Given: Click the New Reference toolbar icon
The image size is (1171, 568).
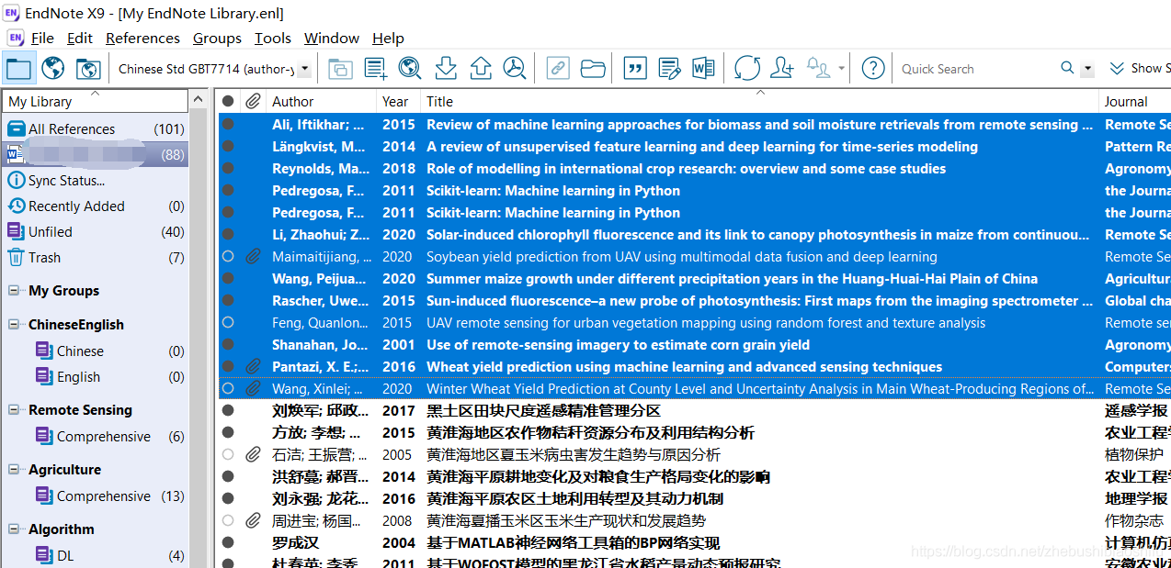Looking at the screenshot, I should click(x=375, y=69).
